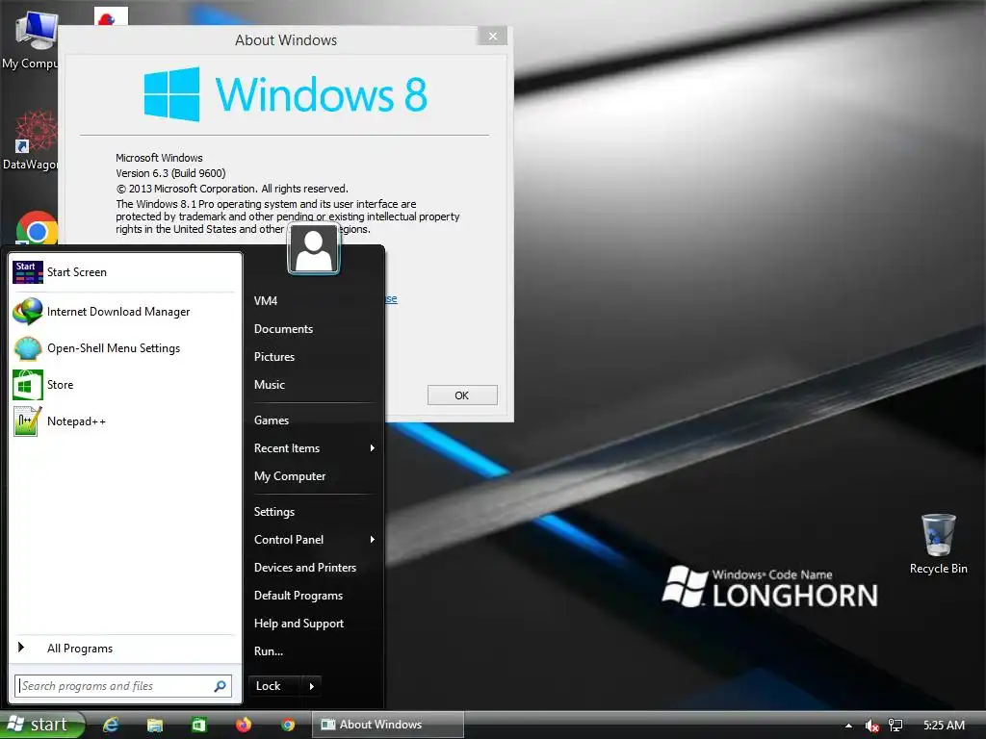Click the partially hidden license link

391,298
